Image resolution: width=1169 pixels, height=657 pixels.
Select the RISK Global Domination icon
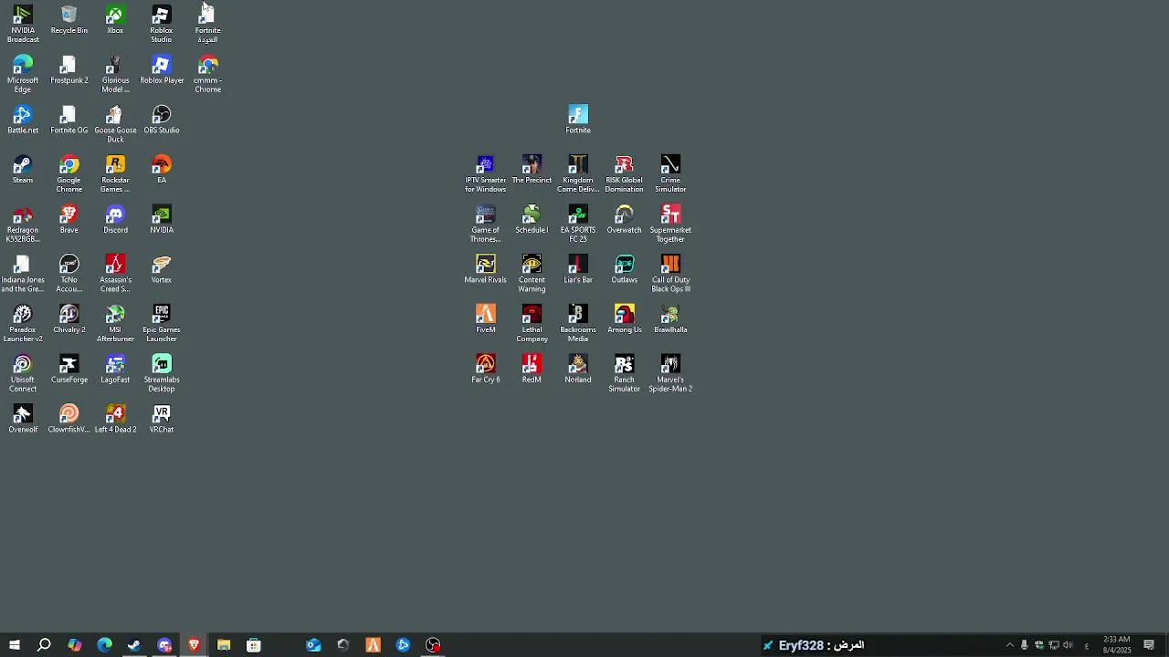pyautogui.click(x=625, y=173)
